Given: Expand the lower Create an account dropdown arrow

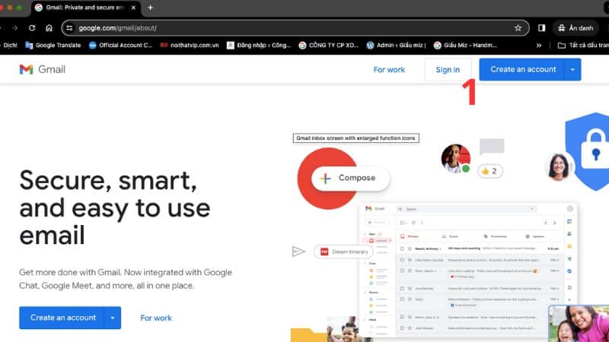Looking at the screenshot, I should tap(113, 318).
